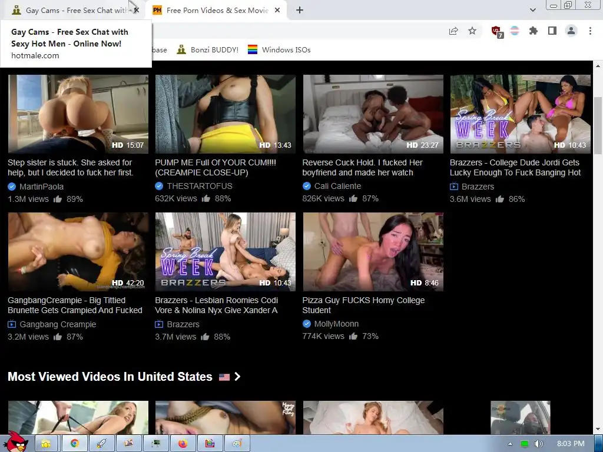The image size is (603, 452).
Task: Click the United States flag icon
Action: [224, 377]
